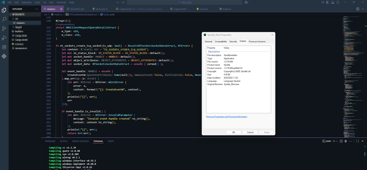This screenshot has width=367, height=170.
Task: Close the Spotify_Mod Properties dialog
Action: tap(272, 35)
